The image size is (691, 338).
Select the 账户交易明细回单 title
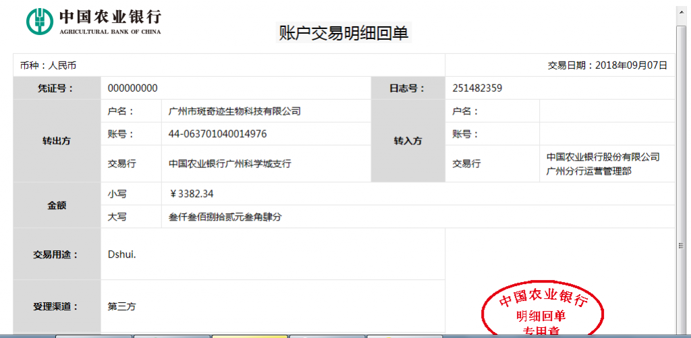pos(343,33)
